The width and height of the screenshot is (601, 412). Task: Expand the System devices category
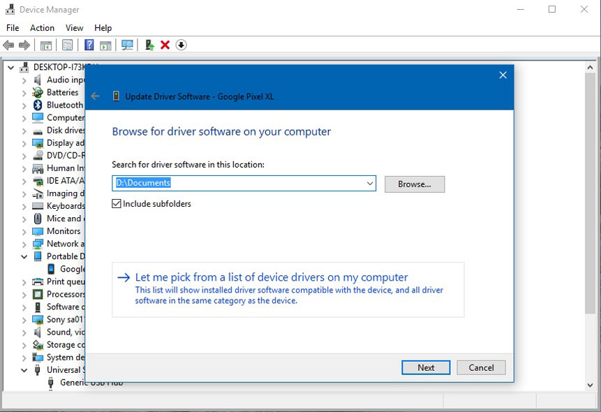coord(24,358)
